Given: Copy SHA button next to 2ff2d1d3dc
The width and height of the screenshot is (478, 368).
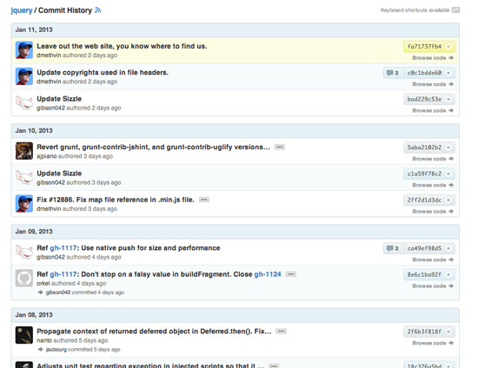Looking at the screenshot, I should pyautogui.click(x=448, y=200).
